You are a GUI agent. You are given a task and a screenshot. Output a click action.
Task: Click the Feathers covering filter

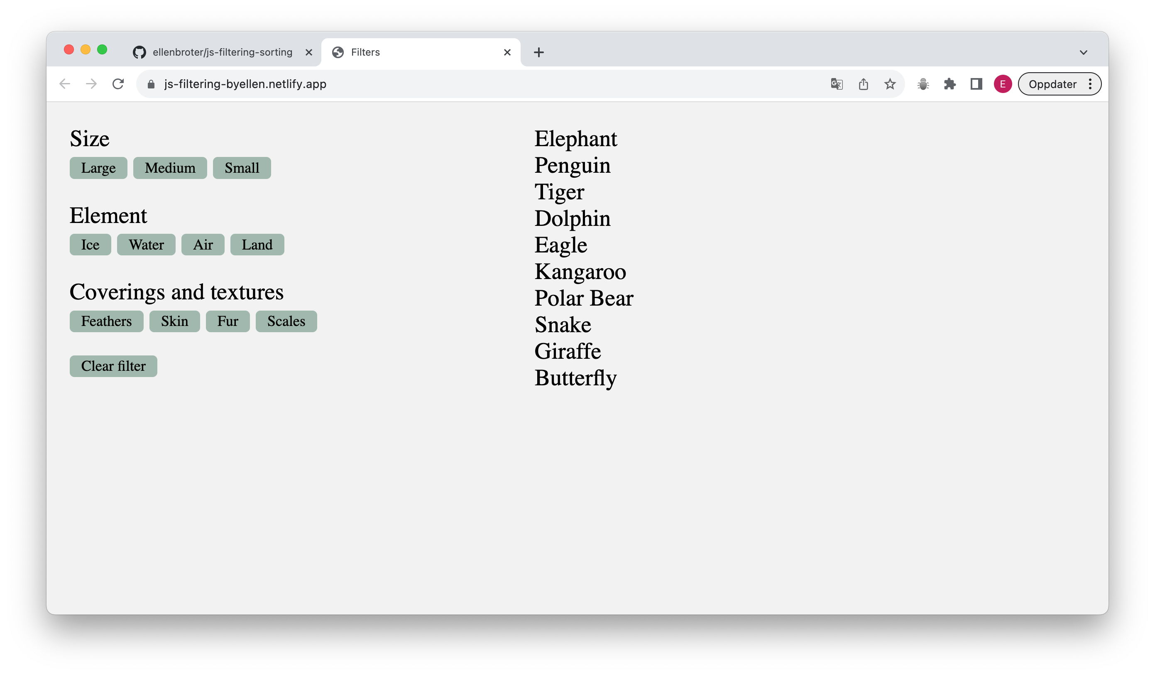click(105, 321)
